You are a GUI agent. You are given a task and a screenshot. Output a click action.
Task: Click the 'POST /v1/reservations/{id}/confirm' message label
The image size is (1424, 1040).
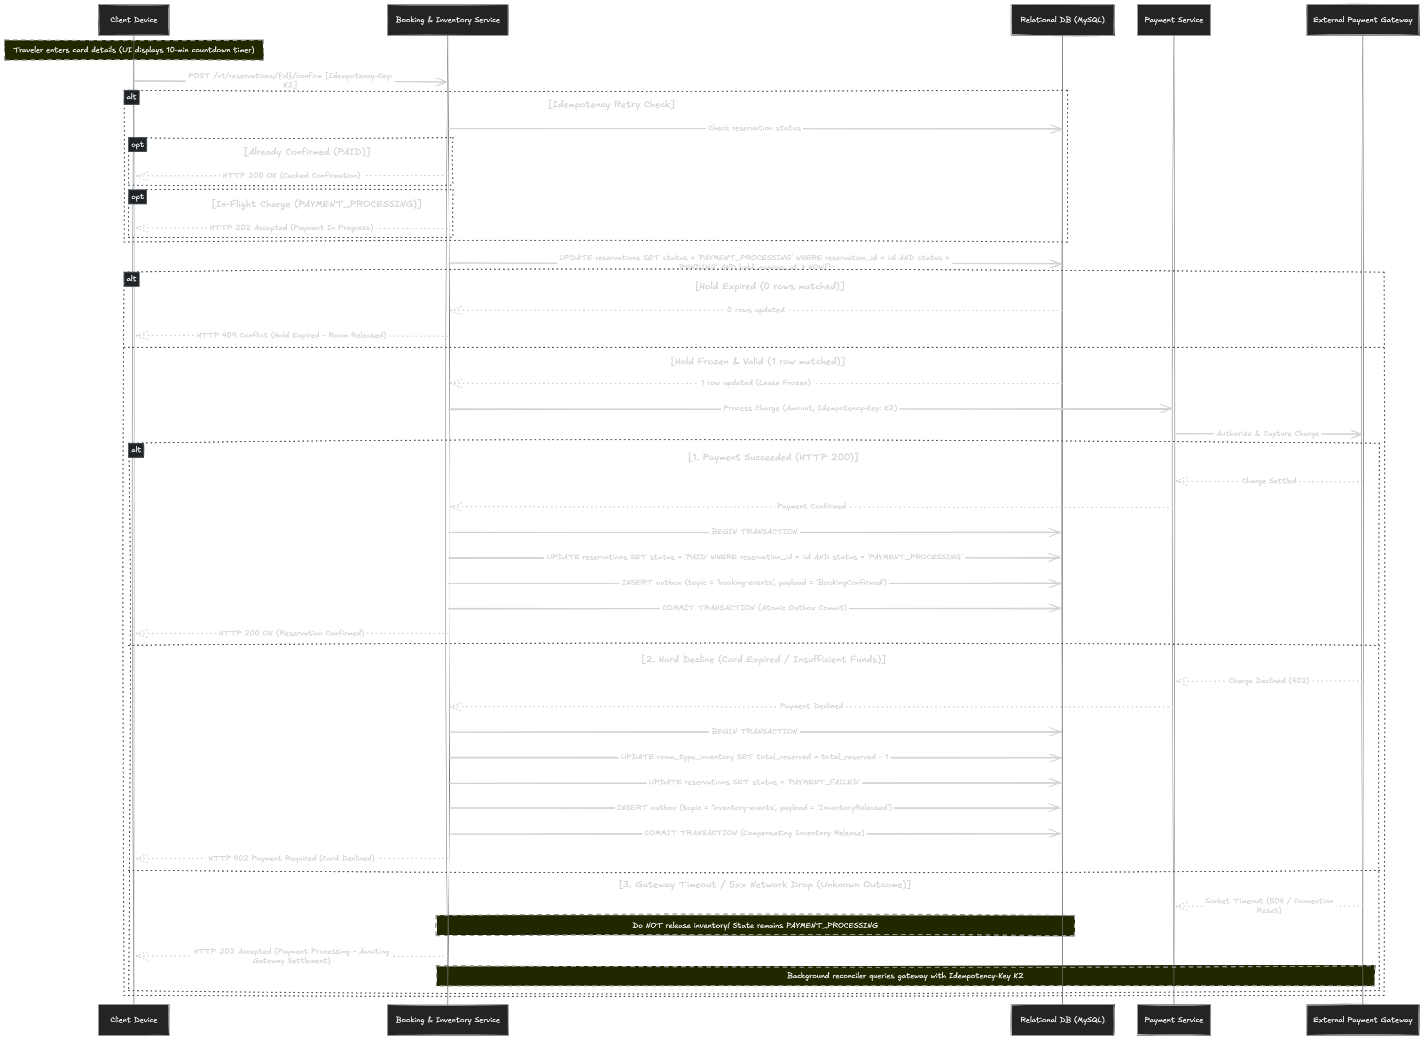pyautogui.click(x=289, y=80)
